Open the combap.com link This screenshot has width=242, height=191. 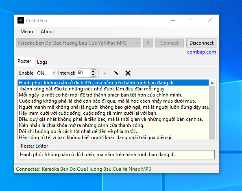[201, 52]
